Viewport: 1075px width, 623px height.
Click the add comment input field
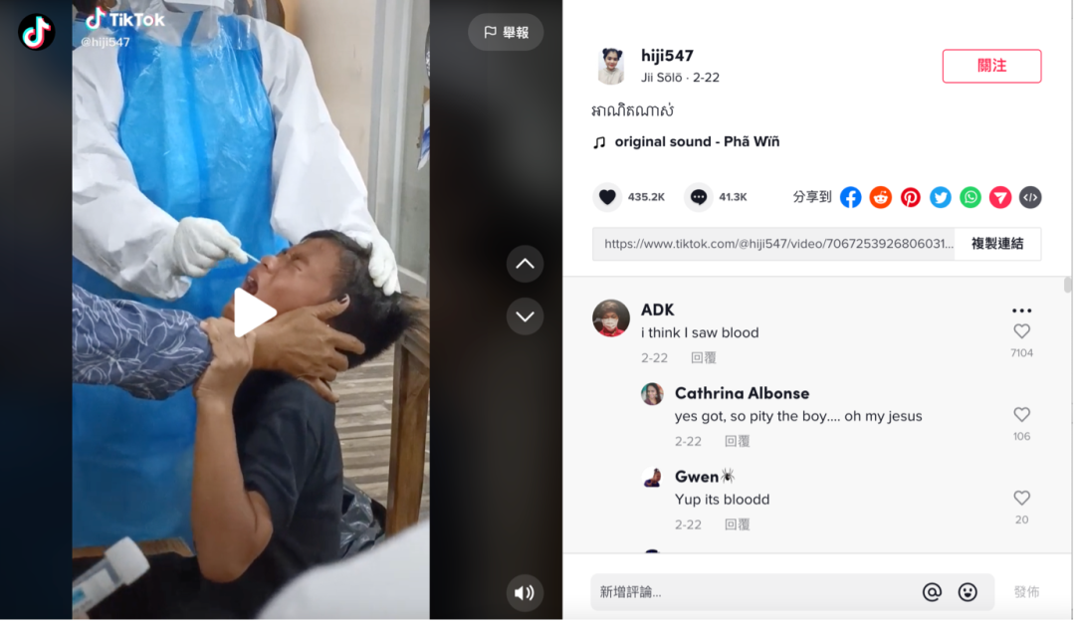(754, 592)
